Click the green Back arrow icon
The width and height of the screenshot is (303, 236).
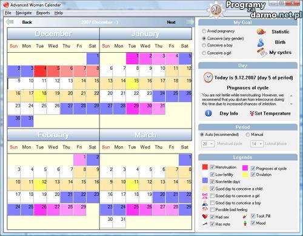coord(10,22)
